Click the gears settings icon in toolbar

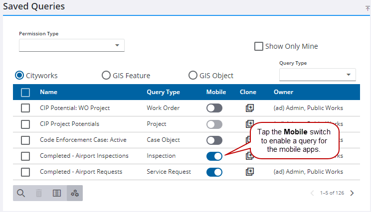coord(75,193)
